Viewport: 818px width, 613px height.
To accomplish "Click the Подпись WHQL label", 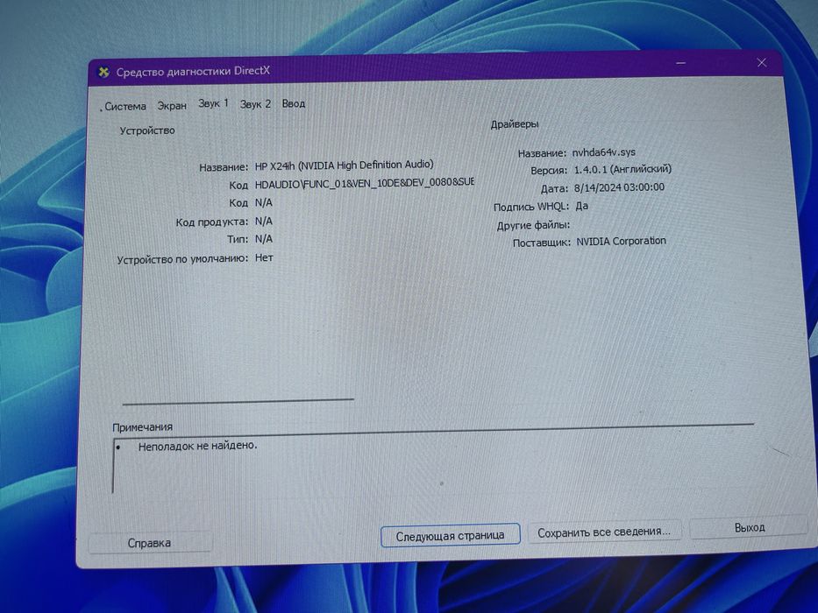I will (531, 207).
